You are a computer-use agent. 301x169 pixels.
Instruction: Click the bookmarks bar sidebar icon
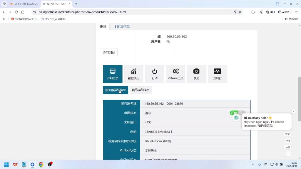coord(4,19)
